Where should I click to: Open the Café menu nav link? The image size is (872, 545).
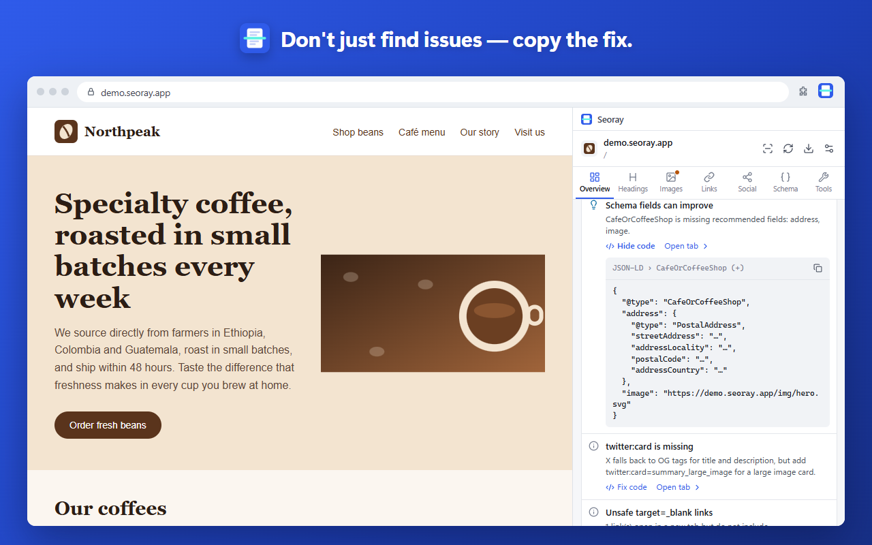pyautogui.click(x=422, y=132)
